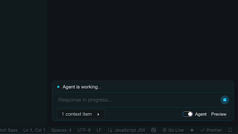
Task: Click the Preview button
Action: [219, 114]
